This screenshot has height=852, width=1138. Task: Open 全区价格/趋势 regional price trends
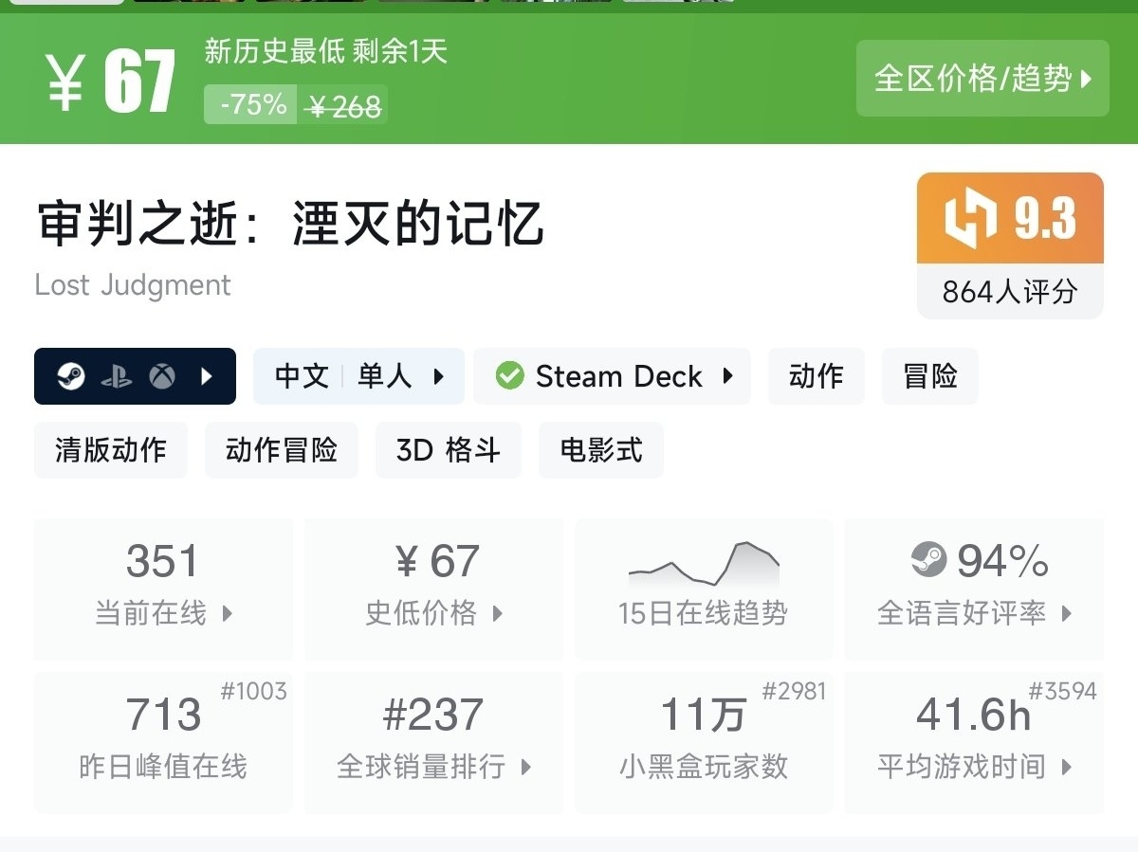982,79
